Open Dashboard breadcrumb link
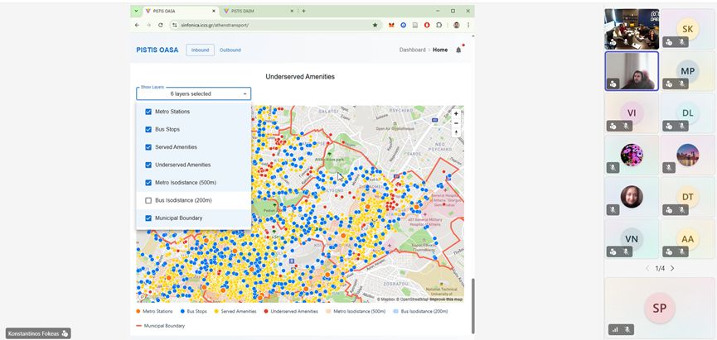The width and height of the screenshot is (717, 340). pyautogui.click(x=412, y=50)
